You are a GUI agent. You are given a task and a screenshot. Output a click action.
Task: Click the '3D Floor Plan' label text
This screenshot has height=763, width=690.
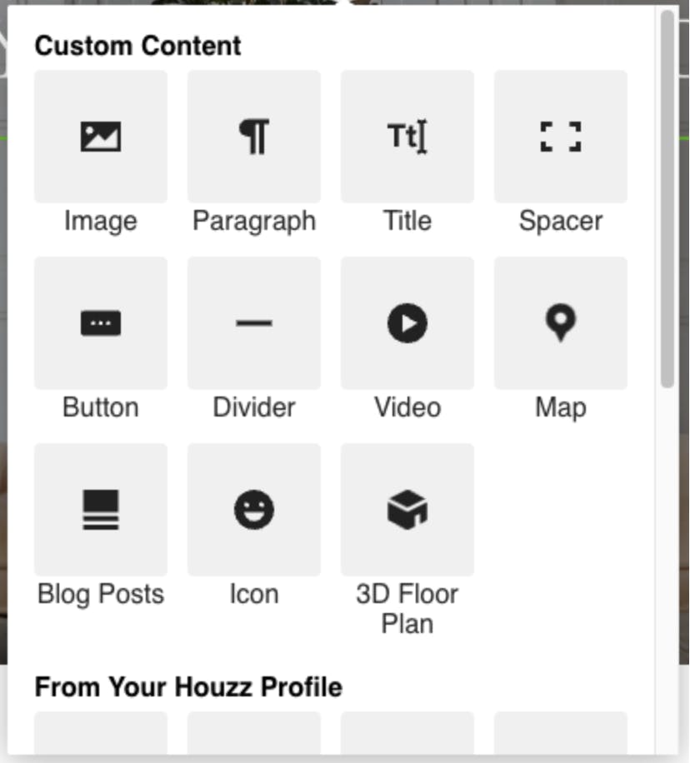click(407, 609)
